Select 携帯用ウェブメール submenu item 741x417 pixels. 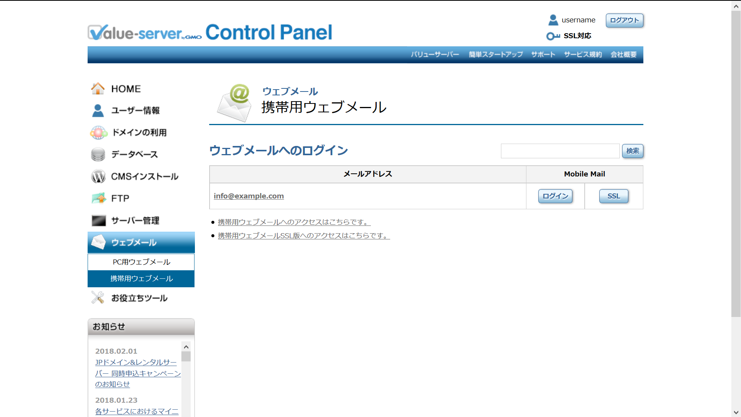tap(141, 278)
